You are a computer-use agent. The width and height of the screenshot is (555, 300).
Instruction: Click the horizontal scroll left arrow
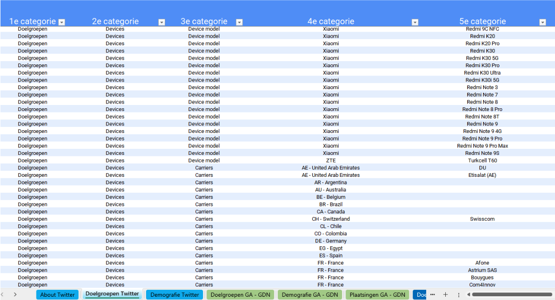click(x=468, y=294)
